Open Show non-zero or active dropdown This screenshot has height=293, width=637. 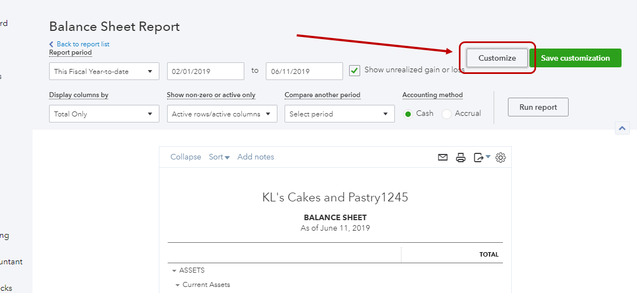pyautogui.click(x=222, y=114)
